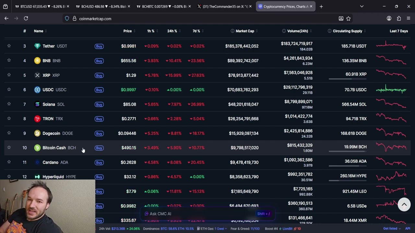The width and height of the screenshot is (415, 233).
Task: Click the BNB coin logo
Action: pyautogui.click(x=37, y=61)
